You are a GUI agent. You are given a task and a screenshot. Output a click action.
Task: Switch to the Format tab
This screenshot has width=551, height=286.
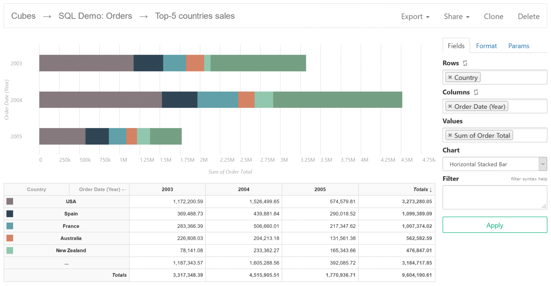click(x=486, y=46)
